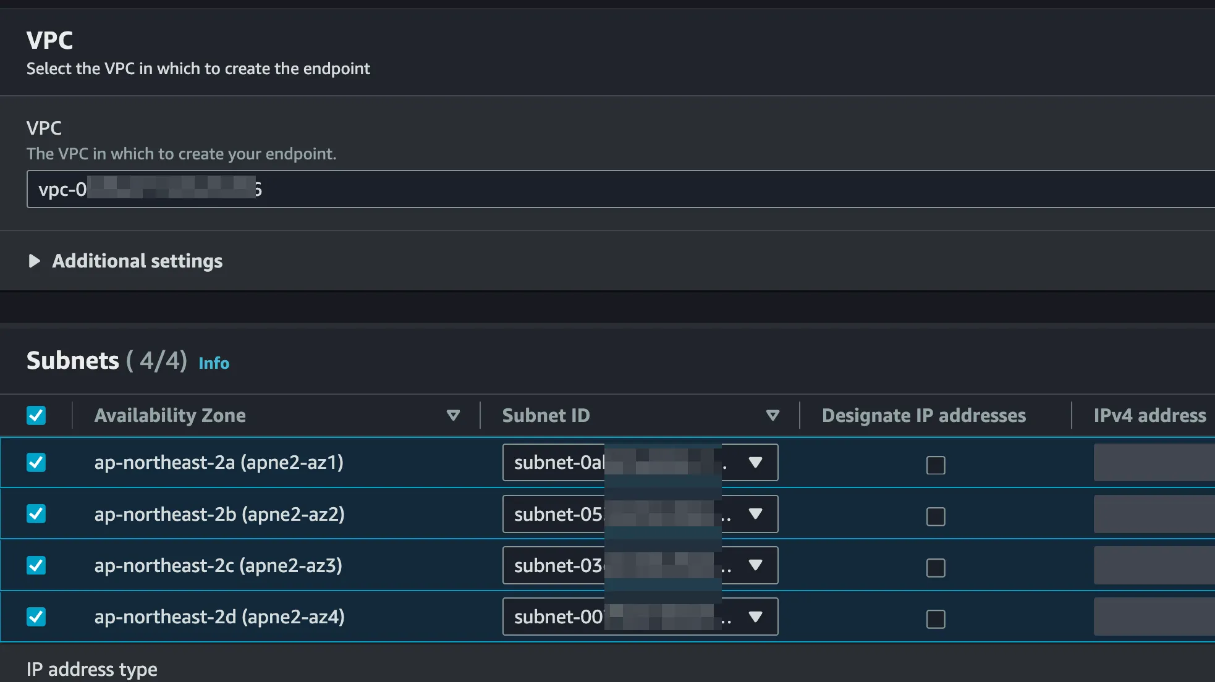Sort by Subnet ID column arrow
The width and height of the screenshot is (1215, 682).
[772, 415]
